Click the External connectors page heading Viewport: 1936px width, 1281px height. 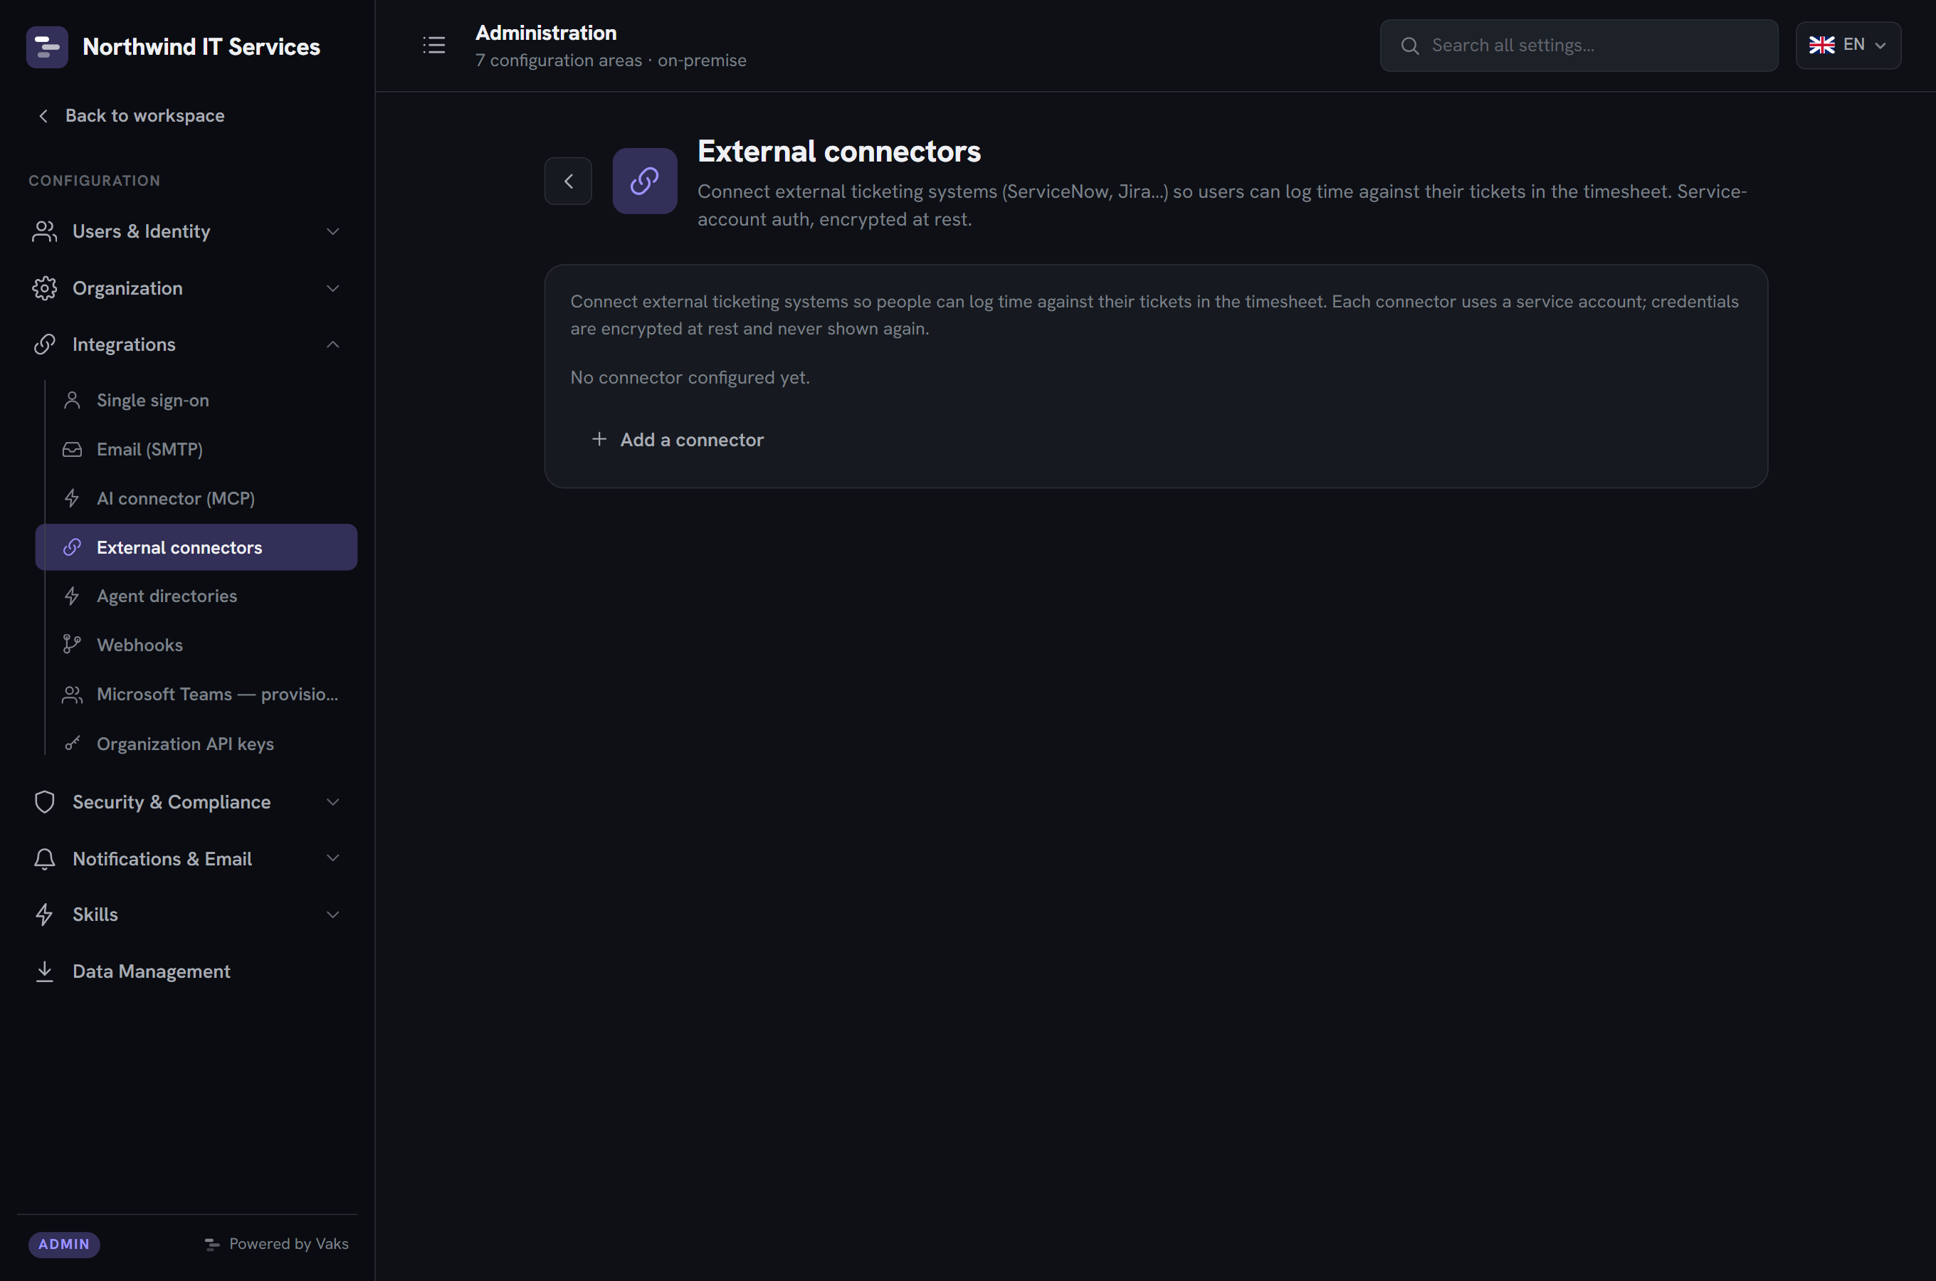[839, 151]
